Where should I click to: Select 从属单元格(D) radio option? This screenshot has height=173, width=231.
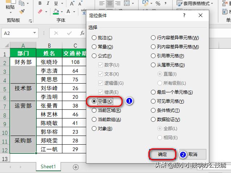pos(168,65)
